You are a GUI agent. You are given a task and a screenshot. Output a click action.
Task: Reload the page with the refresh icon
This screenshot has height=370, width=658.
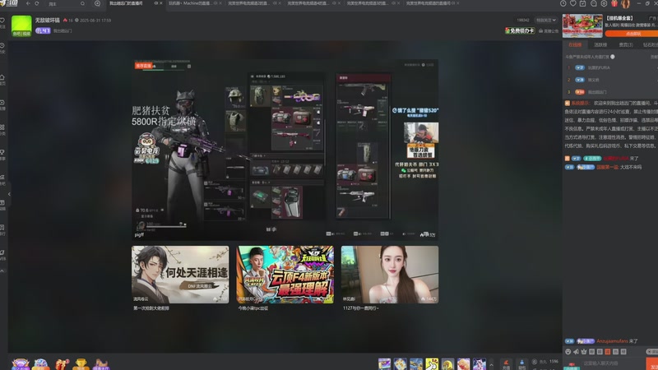tap(37, 3)
